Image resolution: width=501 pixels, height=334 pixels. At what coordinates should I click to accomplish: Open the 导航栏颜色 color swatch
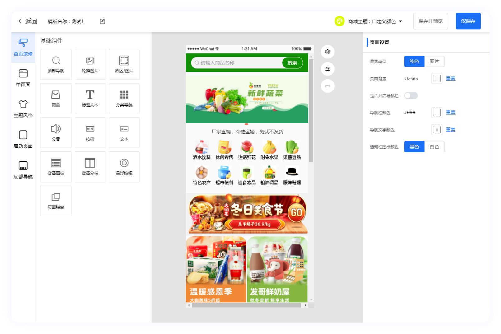(437, 113)
